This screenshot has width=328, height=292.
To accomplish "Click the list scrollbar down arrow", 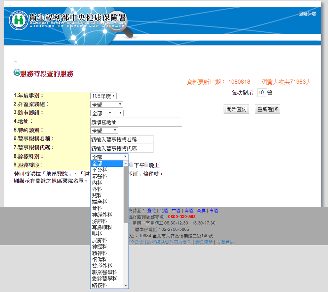I will pyautogui.click(x=126, y=286).
